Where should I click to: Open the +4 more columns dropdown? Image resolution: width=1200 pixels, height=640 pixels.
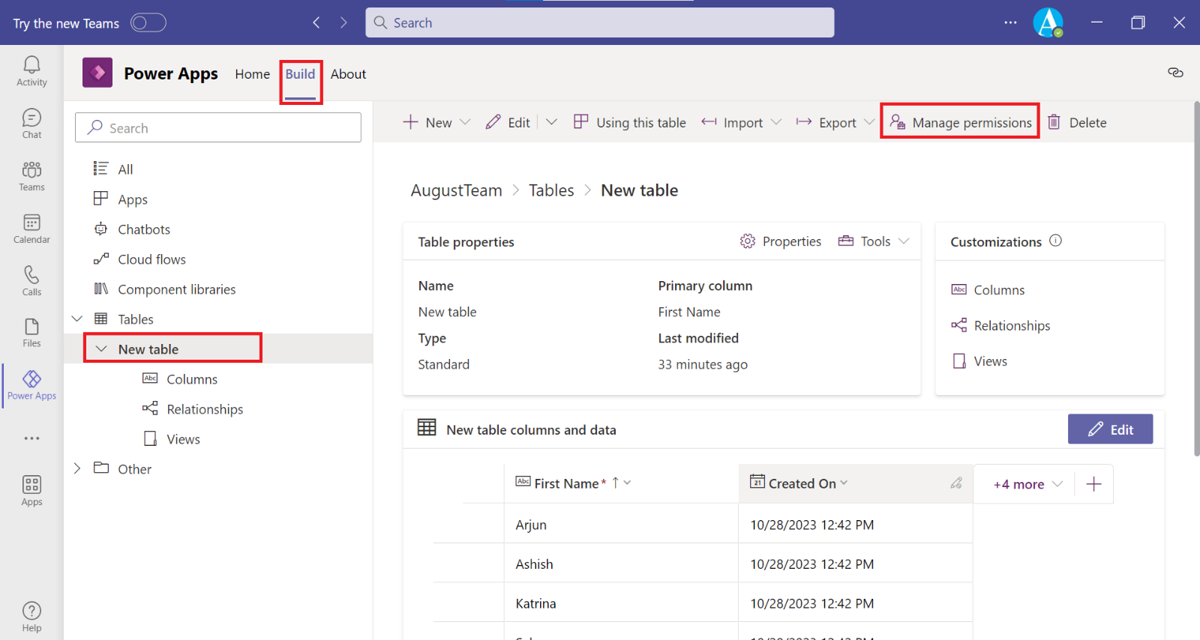1027,484
